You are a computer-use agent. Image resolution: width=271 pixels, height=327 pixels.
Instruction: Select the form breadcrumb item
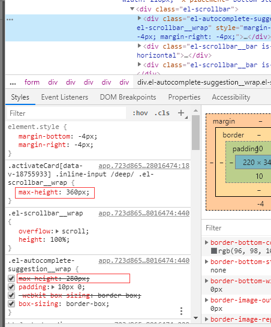32,82
